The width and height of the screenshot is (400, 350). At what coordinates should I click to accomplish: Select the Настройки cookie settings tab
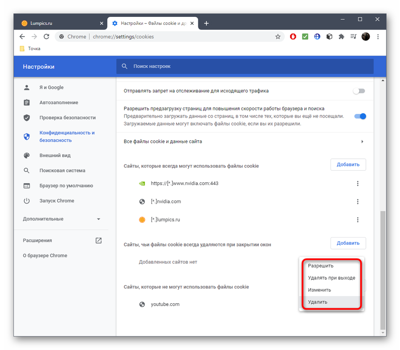(x=153, y=24)
